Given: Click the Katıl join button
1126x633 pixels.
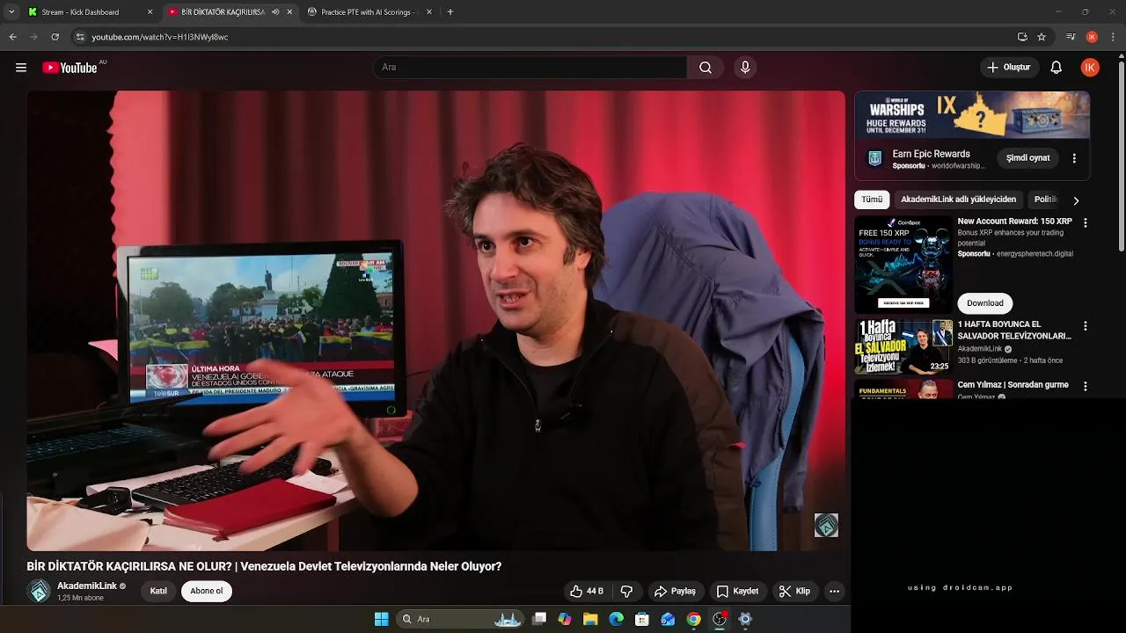Looking at the screenshot, I should [158, 592].
